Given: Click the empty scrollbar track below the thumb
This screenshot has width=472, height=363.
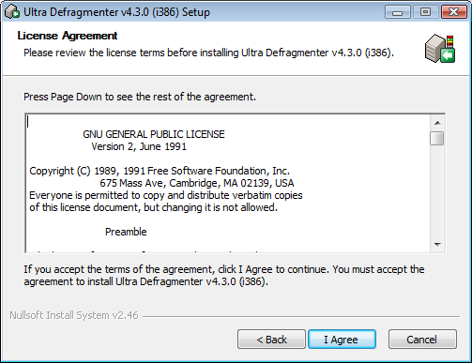Looking at the screenshot, I should click(x=437, y=191).
